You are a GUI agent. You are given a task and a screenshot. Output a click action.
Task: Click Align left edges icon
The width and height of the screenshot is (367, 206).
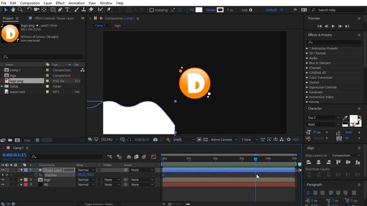pos(309,163)
